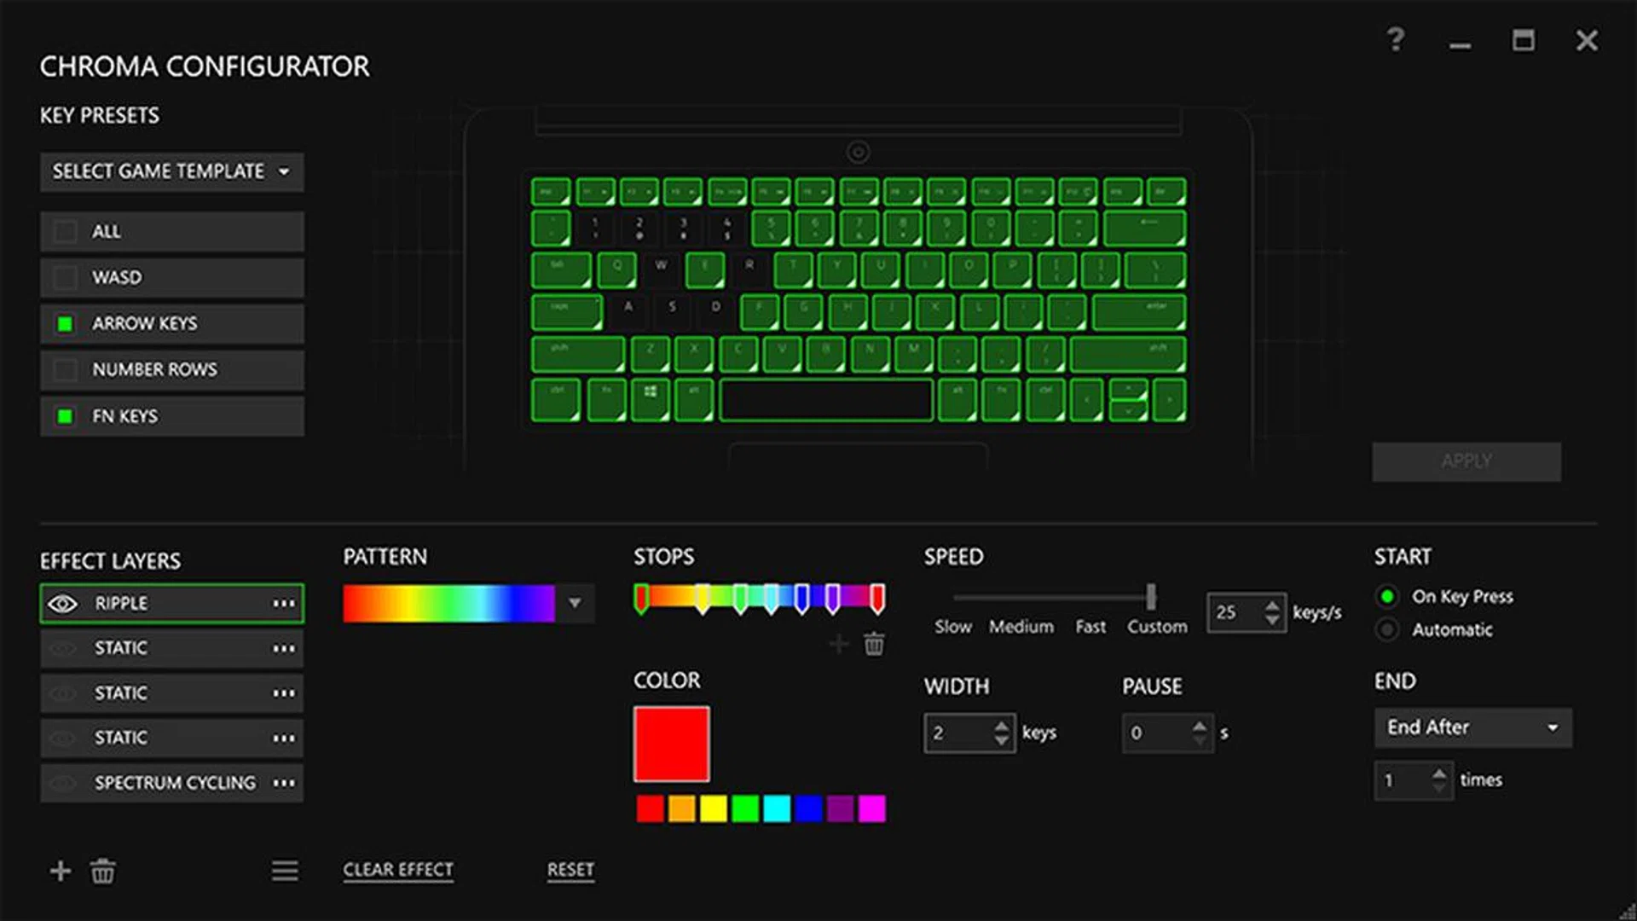Open the Select Game Template dropdown
The image size is (1637, 921).
(171, 171)
